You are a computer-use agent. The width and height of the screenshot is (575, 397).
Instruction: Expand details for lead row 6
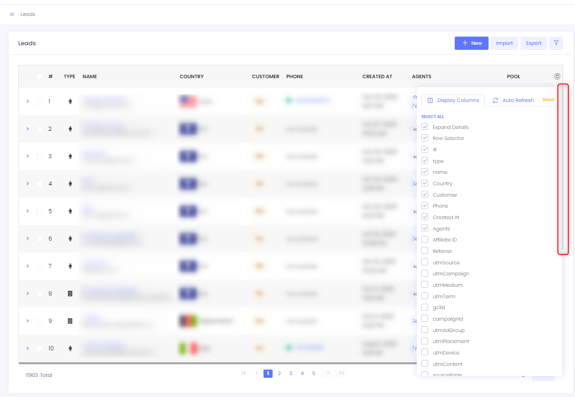(x=27, y=239)
